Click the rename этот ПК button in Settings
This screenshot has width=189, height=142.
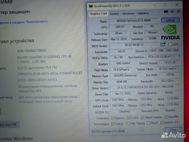point(10,125)
